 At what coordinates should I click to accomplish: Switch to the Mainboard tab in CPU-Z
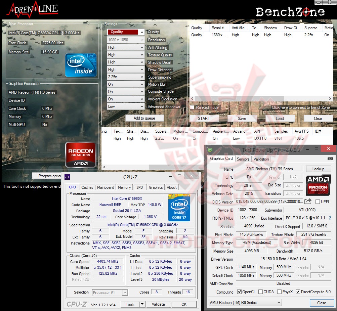106,187
